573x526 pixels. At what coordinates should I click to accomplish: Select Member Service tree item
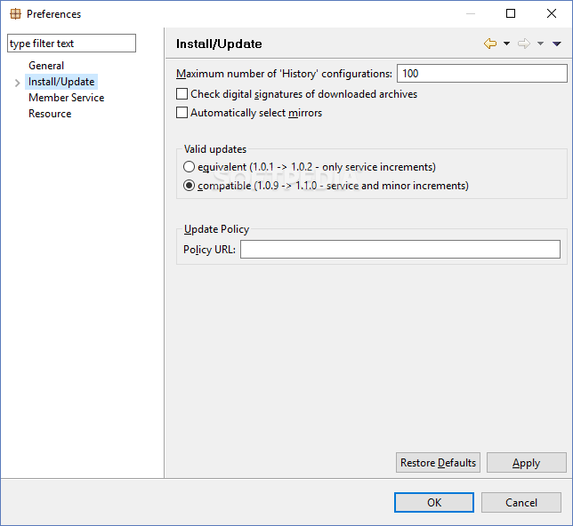(x=67, y=98)
